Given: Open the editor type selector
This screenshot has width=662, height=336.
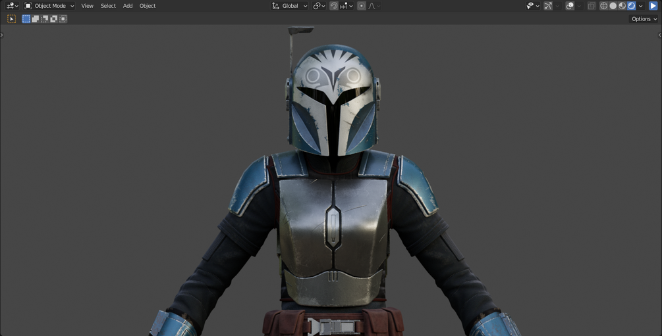Looking at the screenshot, I should click(13, 6).
